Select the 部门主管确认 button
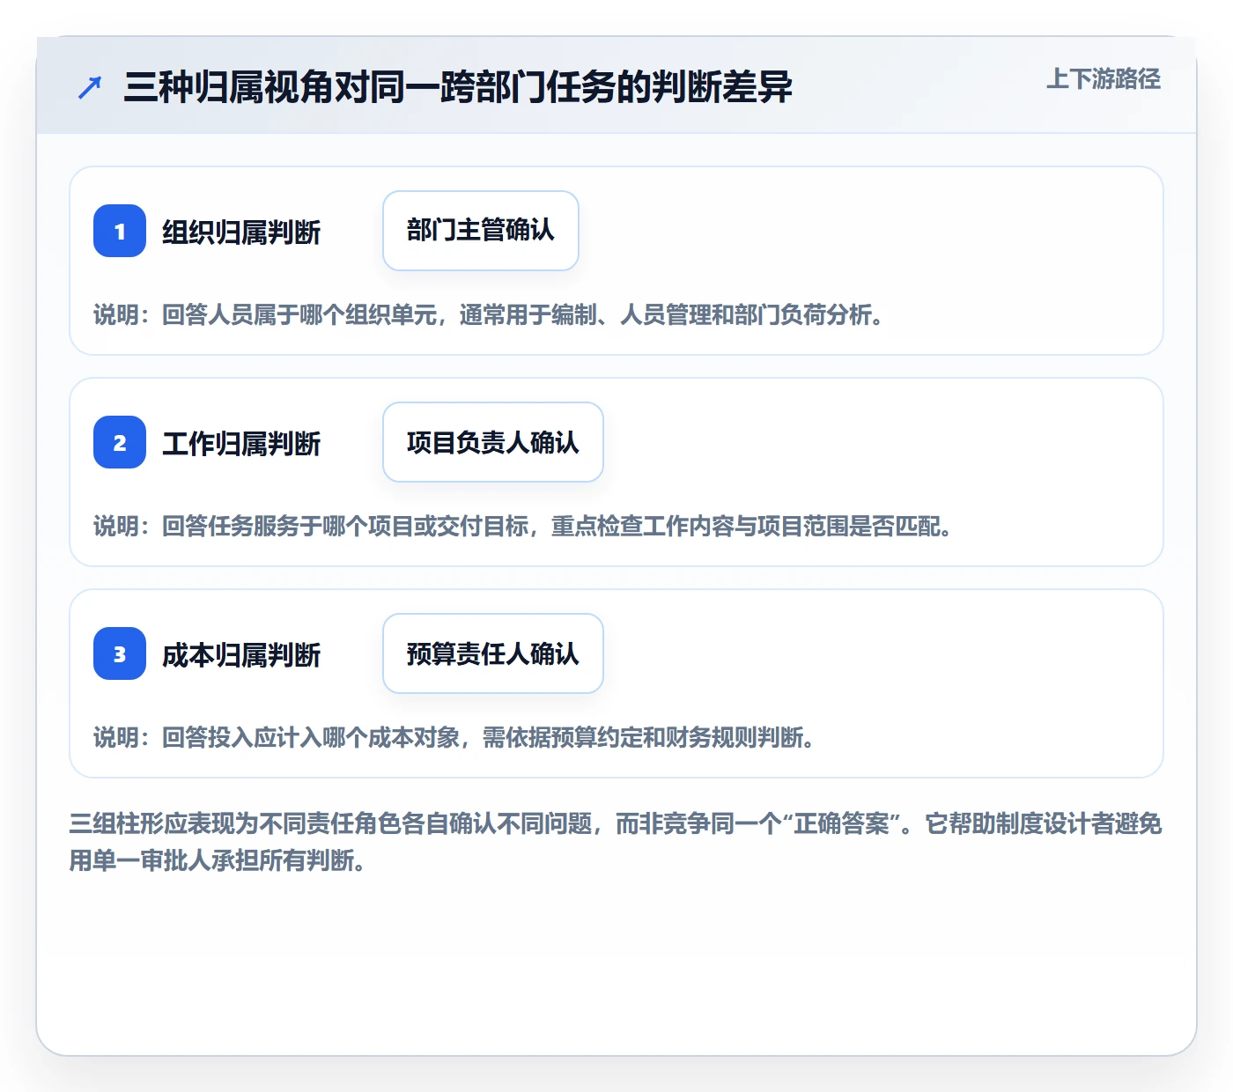 click(x=481, y=231)
